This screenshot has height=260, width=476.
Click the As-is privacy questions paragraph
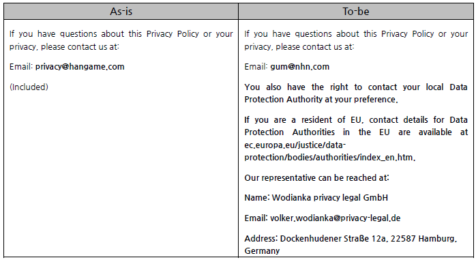pos(121,40)
